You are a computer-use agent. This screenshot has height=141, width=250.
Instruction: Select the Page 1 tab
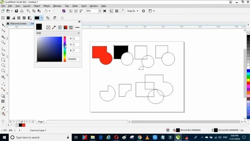coord(41,121)
